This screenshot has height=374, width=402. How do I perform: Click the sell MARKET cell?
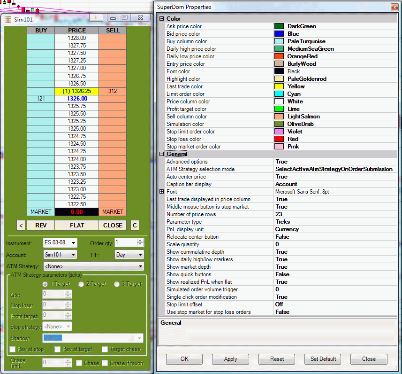click(113, 211)
